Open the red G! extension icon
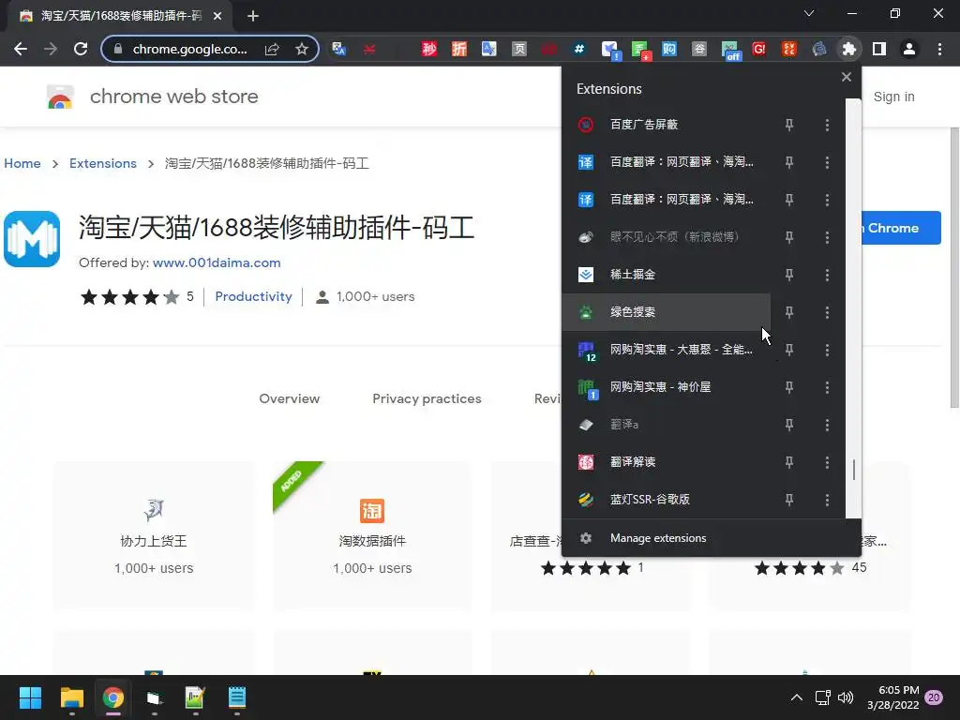This screenshot has width=960, height=720. [759, 49]
